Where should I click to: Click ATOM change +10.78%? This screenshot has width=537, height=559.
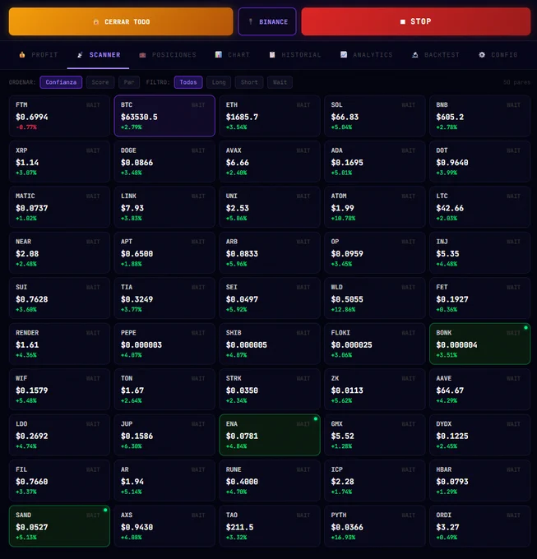343,219
